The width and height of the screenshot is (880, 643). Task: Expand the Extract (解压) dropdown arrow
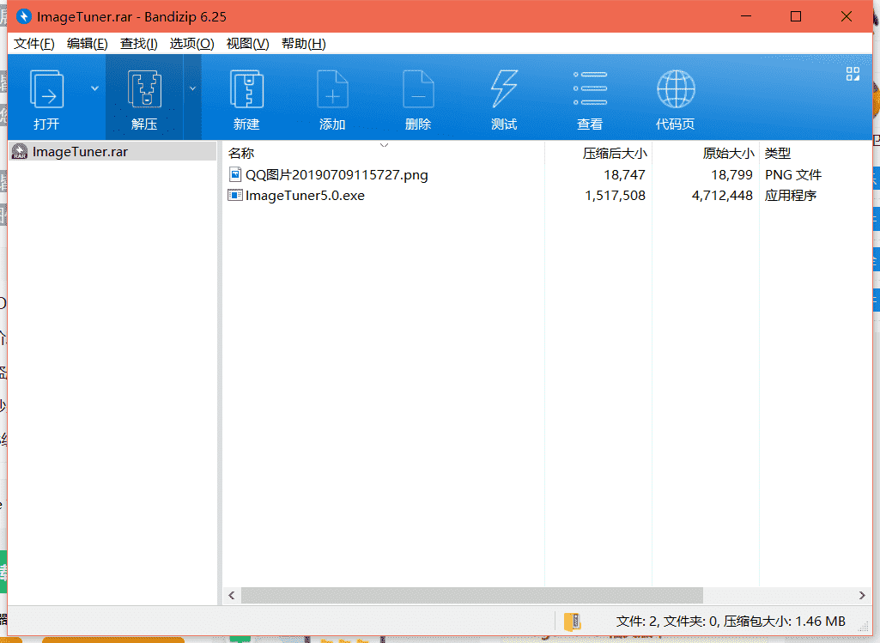(x=192, y=88)
